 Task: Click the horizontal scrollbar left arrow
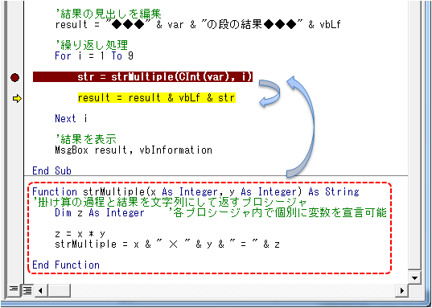tap(41, 290)
